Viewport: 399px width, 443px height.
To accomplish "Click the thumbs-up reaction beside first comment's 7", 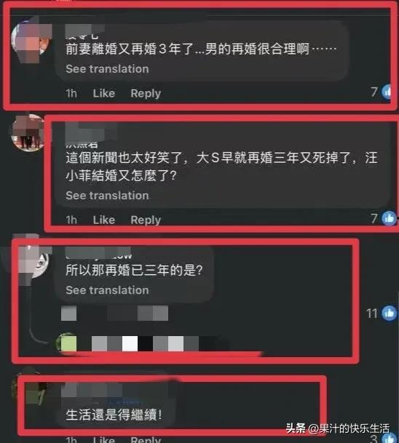I will pyautogui.click(x=387, y=92).
